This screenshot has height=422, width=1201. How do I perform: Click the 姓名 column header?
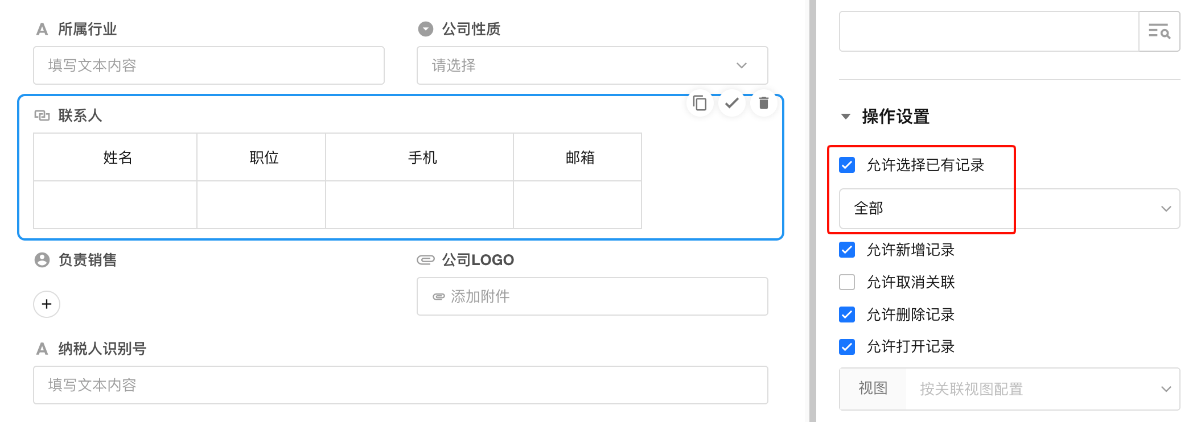(117, 158)
